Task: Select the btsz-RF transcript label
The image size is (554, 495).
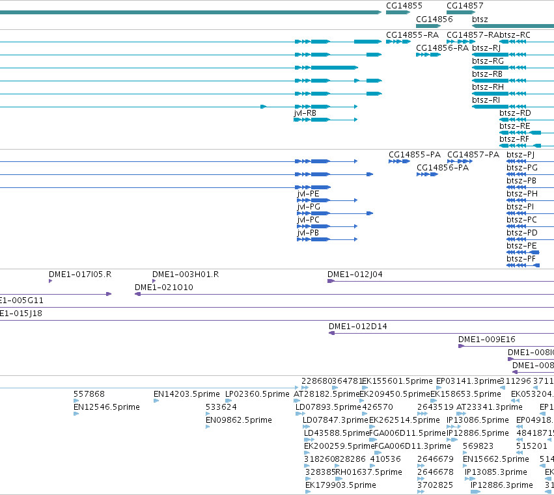Action: [514, 139]
